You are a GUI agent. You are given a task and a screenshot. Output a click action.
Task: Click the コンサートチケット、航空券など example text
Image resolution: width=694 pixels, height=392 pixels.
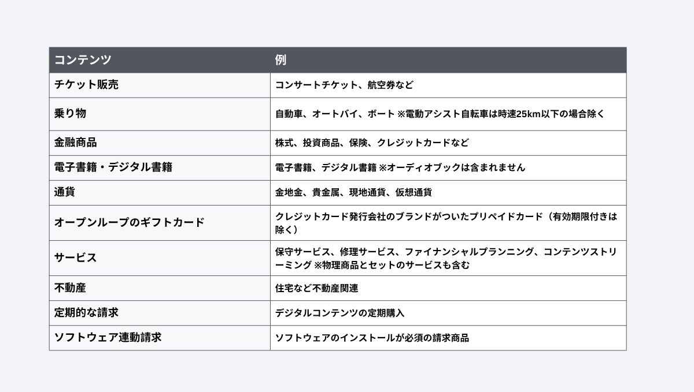click(344, 85)
